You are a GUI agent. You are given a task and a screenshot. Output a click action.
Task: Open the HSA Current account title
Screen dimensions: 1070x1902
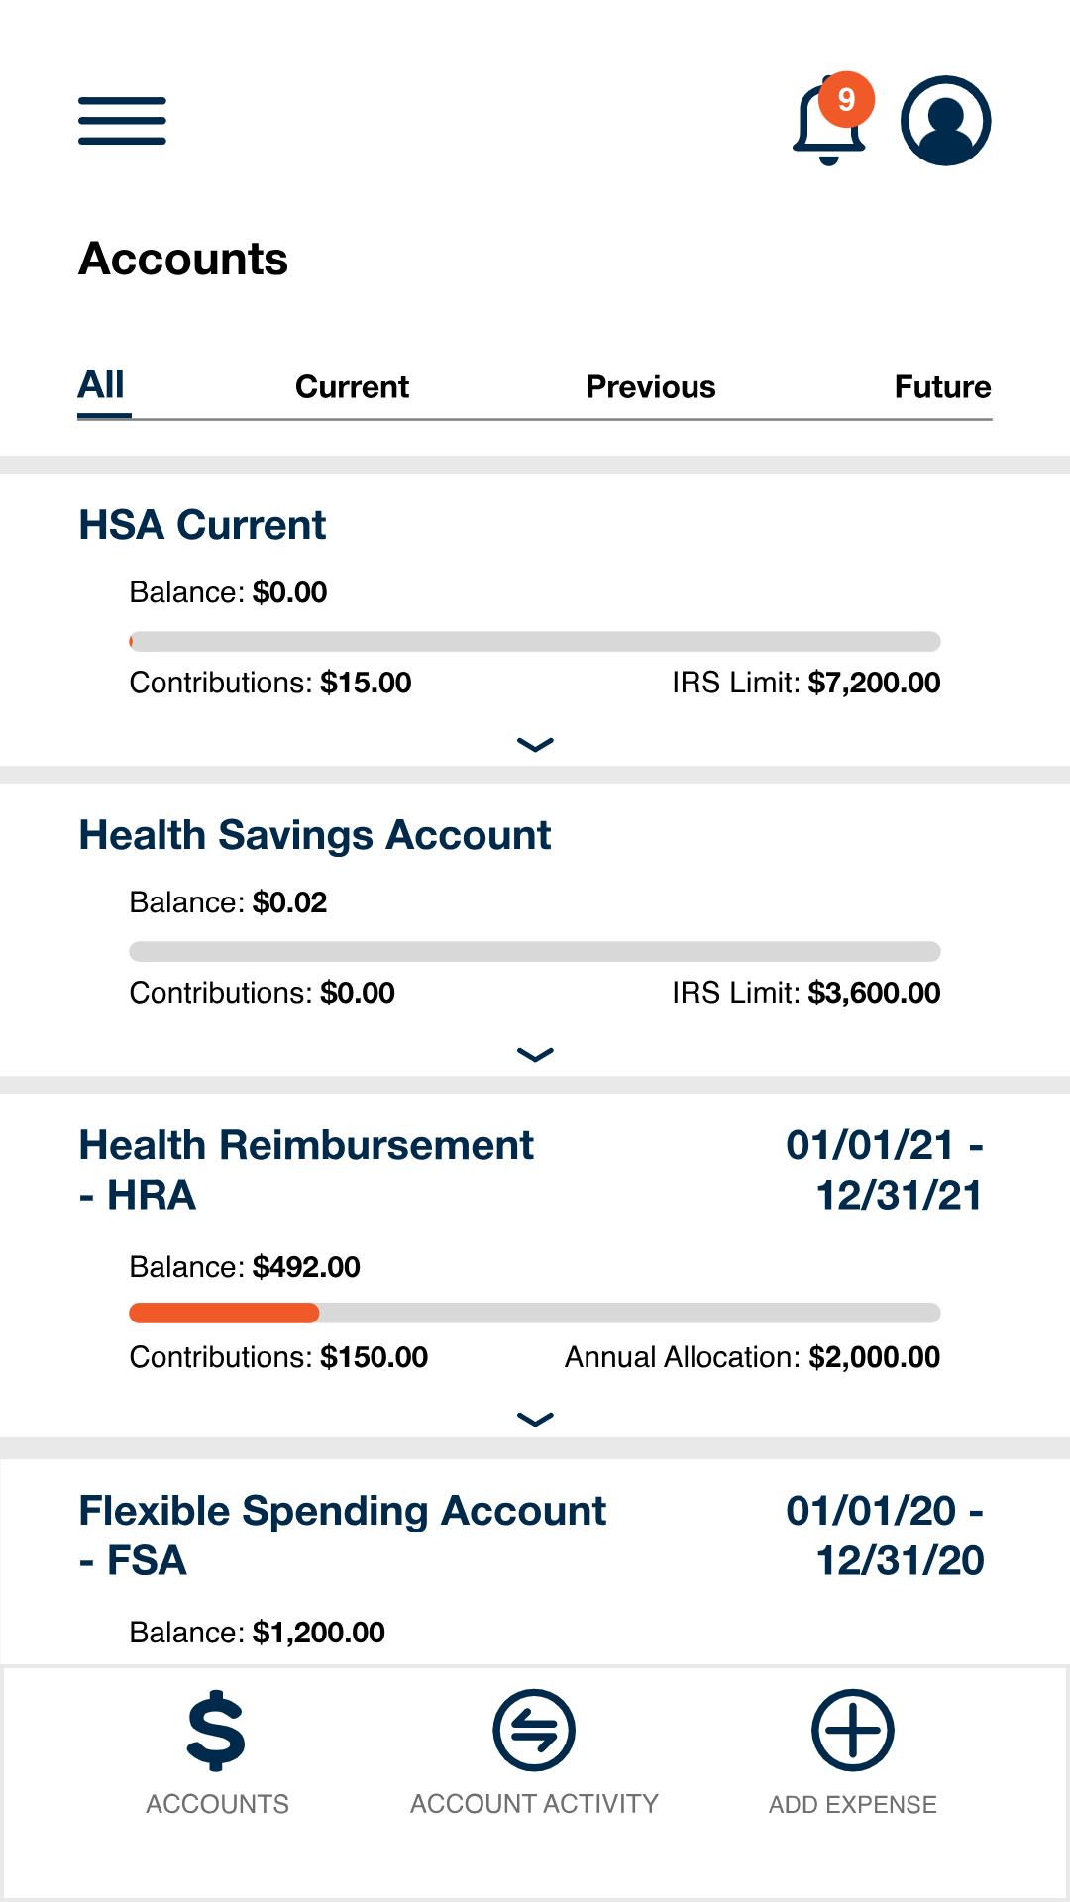(202, 525)
